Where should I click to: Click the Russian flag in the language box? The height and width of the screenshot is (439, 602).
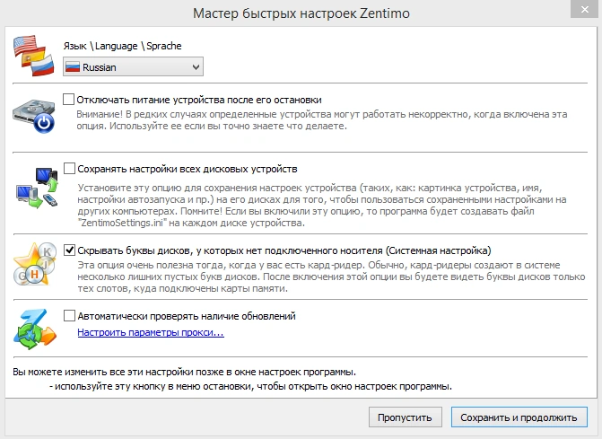click(73, 67)
